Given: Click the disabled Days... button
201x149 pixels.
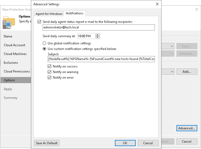Looking at the screenshot, I should coord(187,46).
